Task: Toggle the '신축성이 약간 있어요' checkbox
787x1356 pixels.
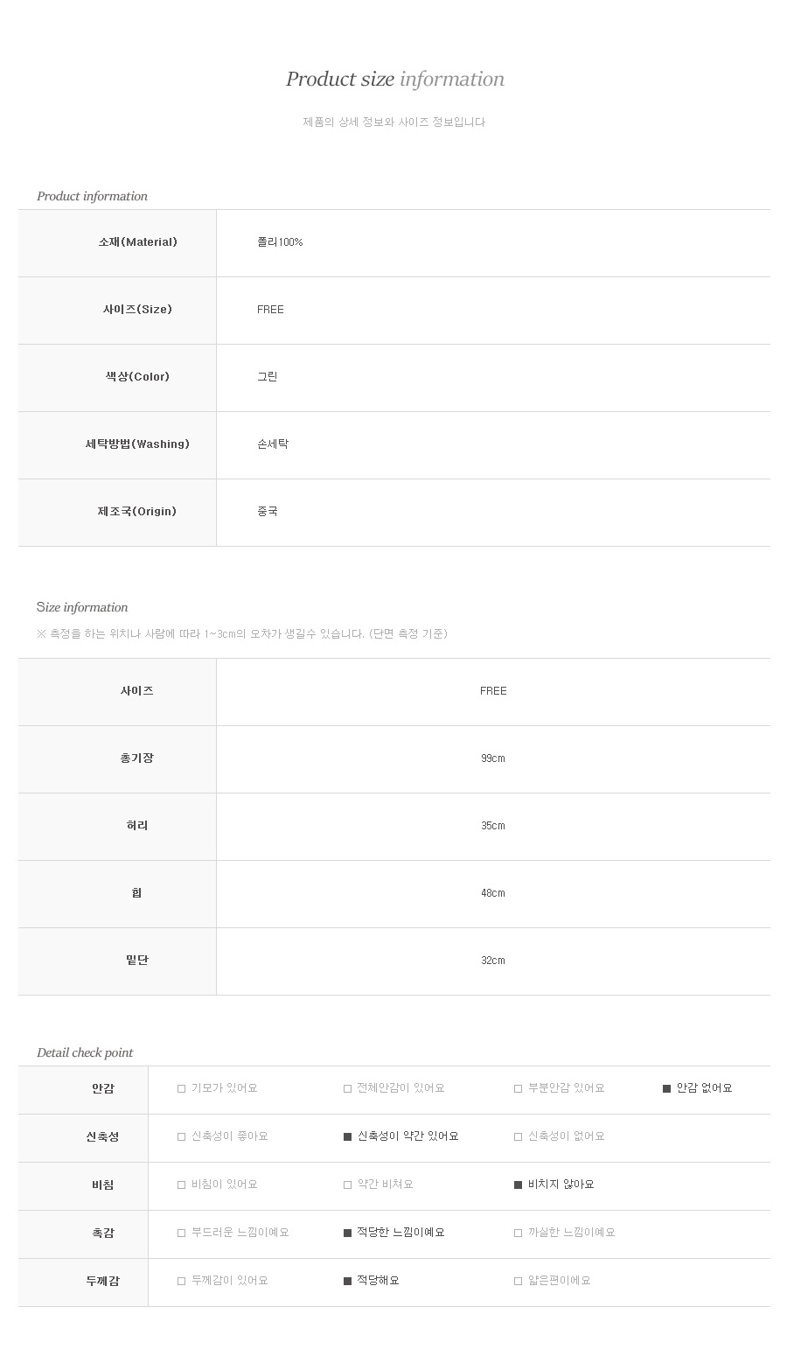Action: click(x=347, y=1137)
